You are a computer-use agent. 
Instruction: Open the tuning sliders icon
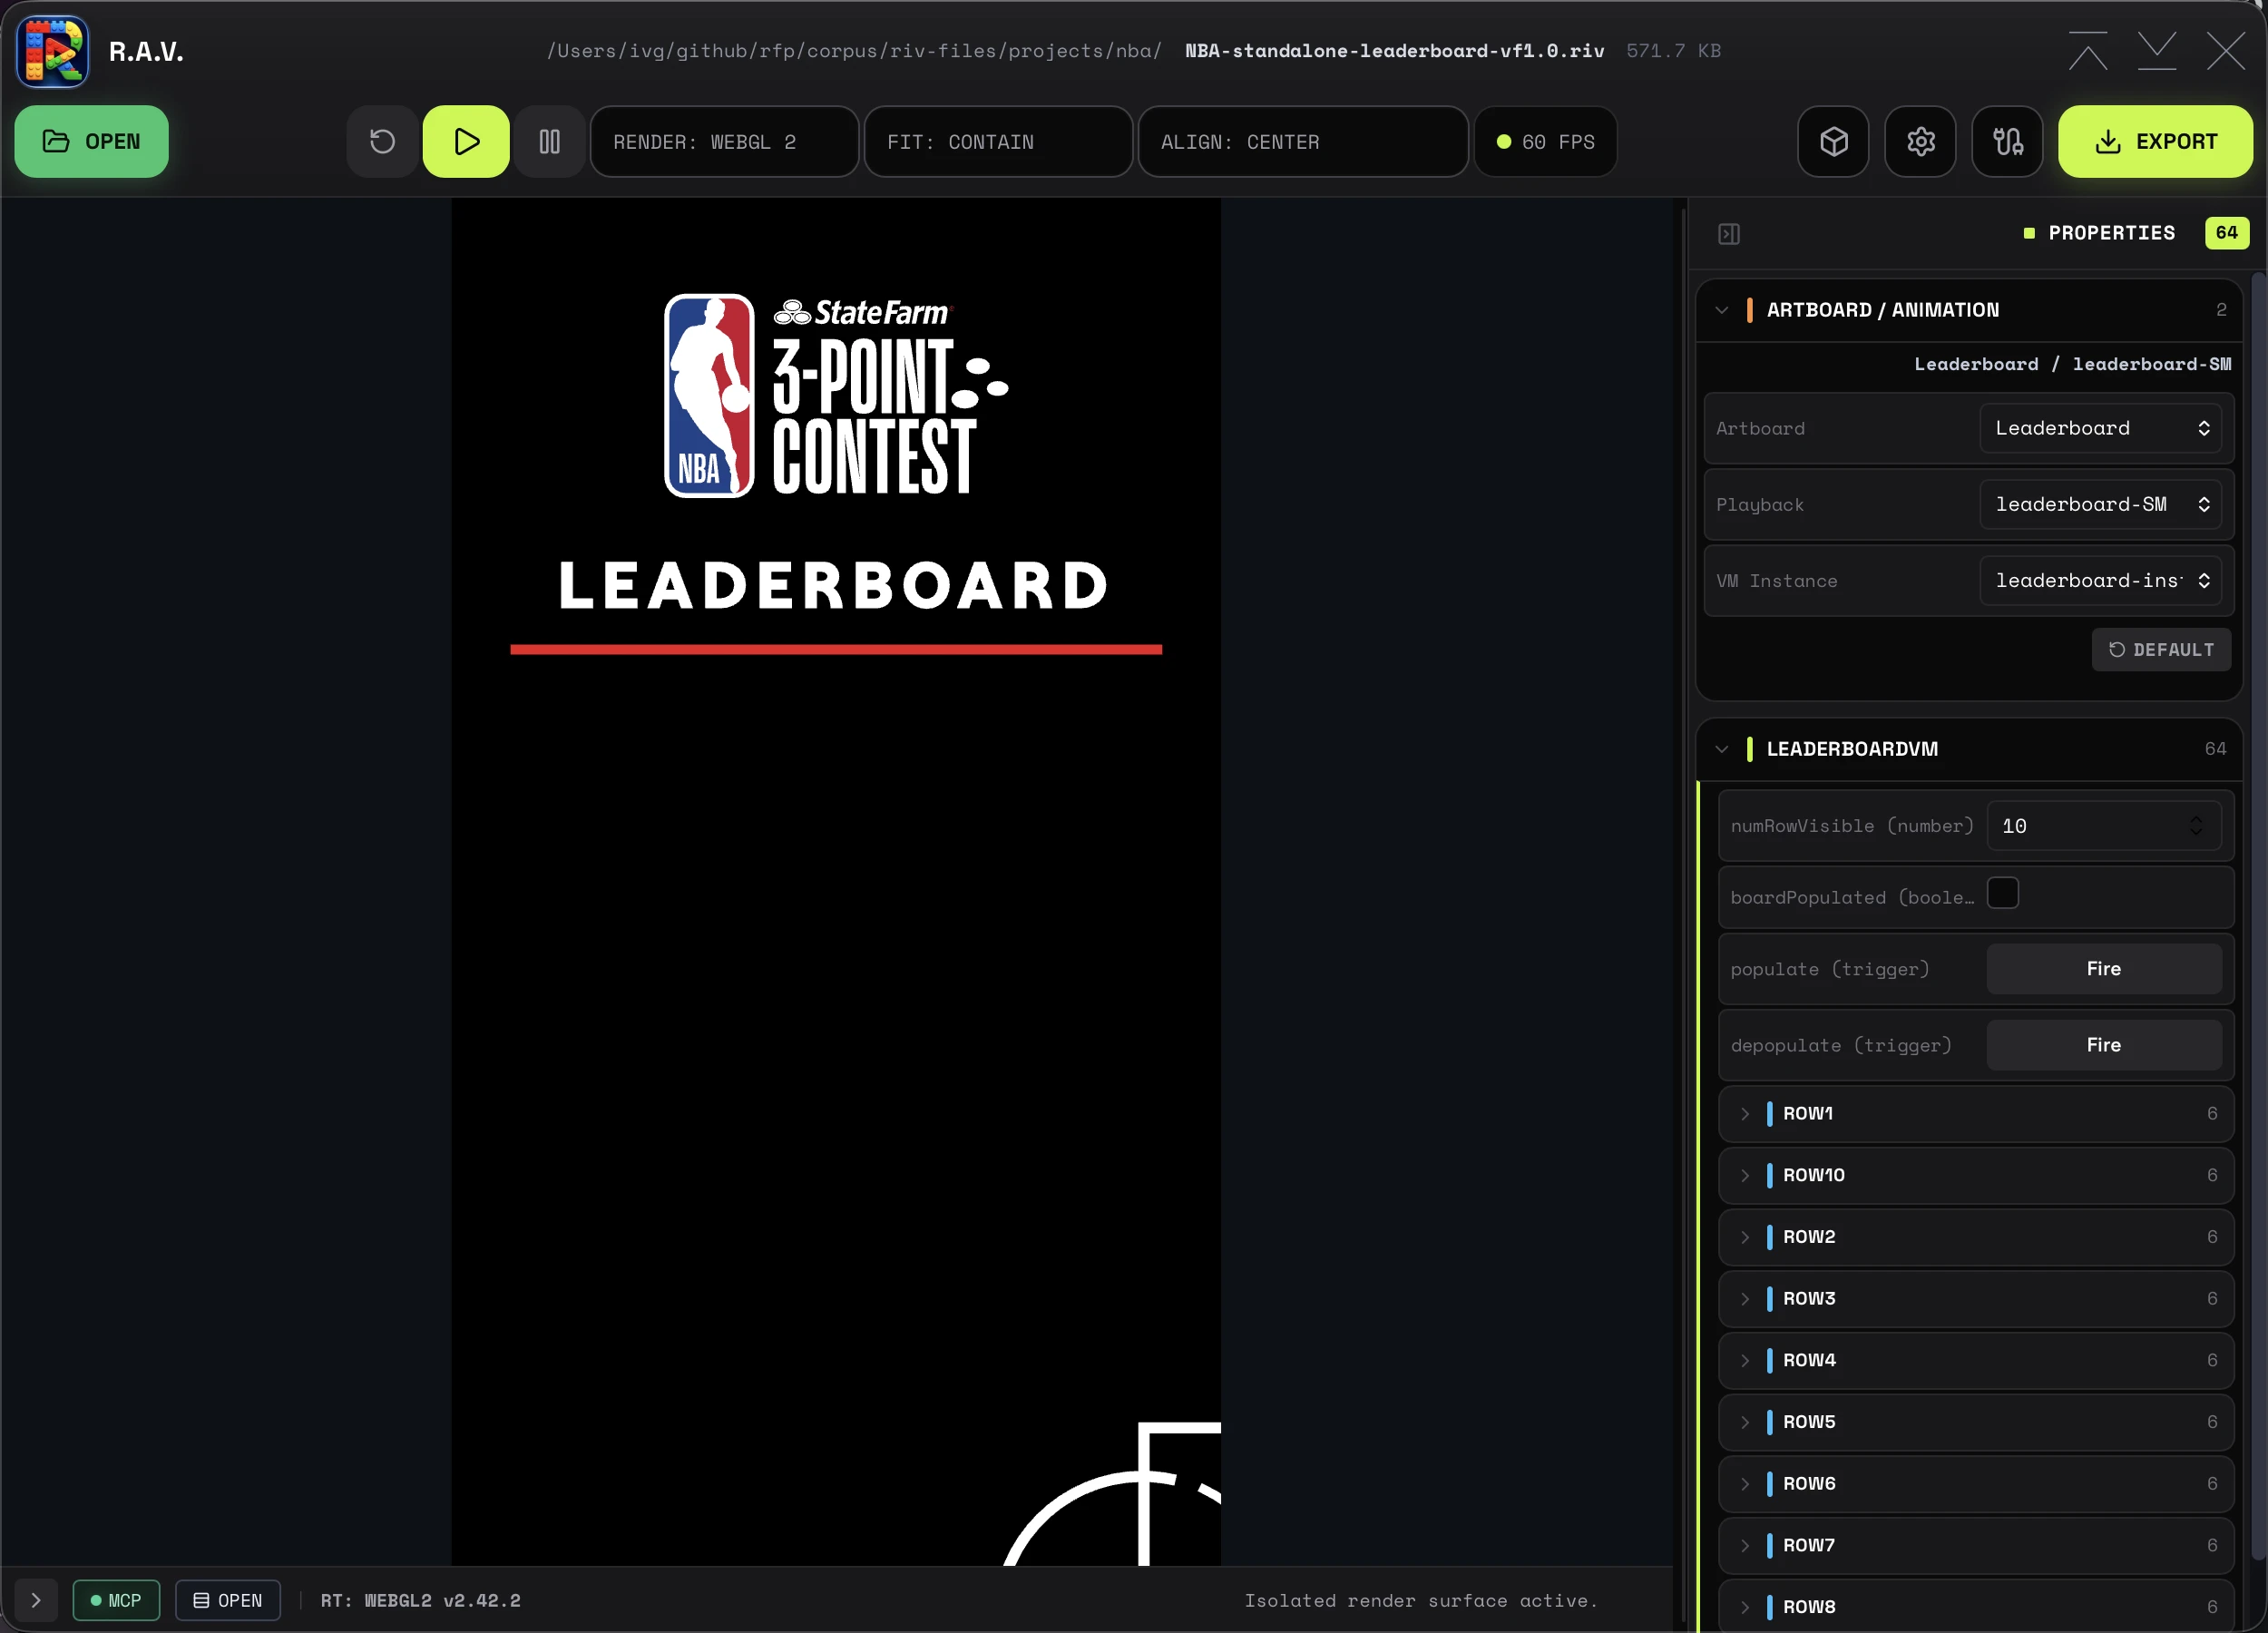(x=2007, y=141)
